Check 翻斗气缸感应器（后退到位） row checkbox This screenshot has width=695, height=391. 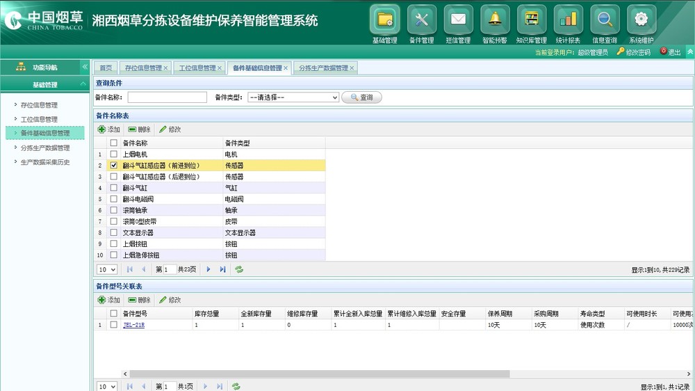(x=114, y=176)
